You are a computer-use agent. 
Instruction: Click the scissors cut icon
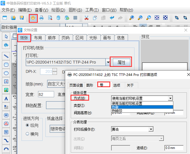[86, 18]
